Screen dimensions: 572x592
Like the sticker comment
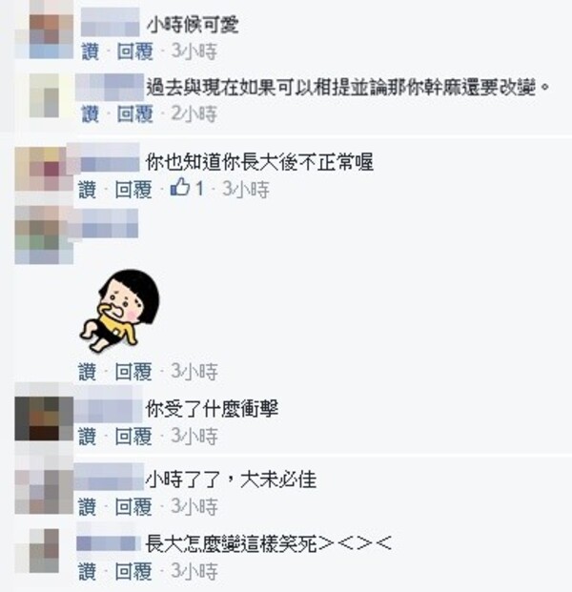pos(87,372)
